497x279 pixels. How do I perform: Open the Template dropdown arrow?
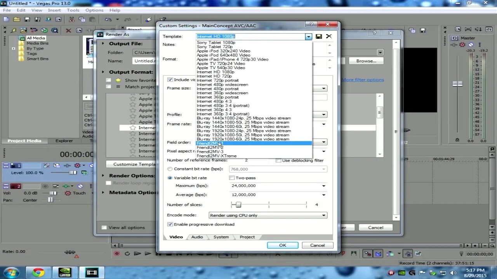click(308, 36)
